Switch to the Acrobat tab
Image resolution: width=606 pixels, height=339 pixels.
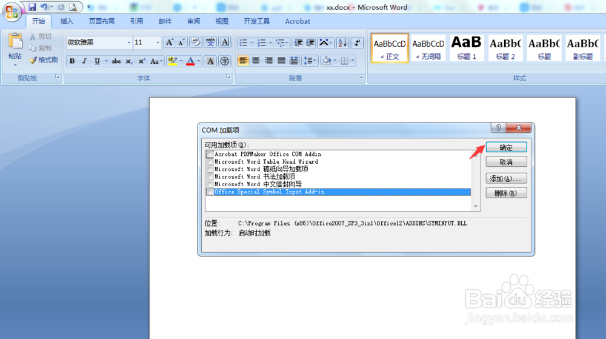(297, 21)
